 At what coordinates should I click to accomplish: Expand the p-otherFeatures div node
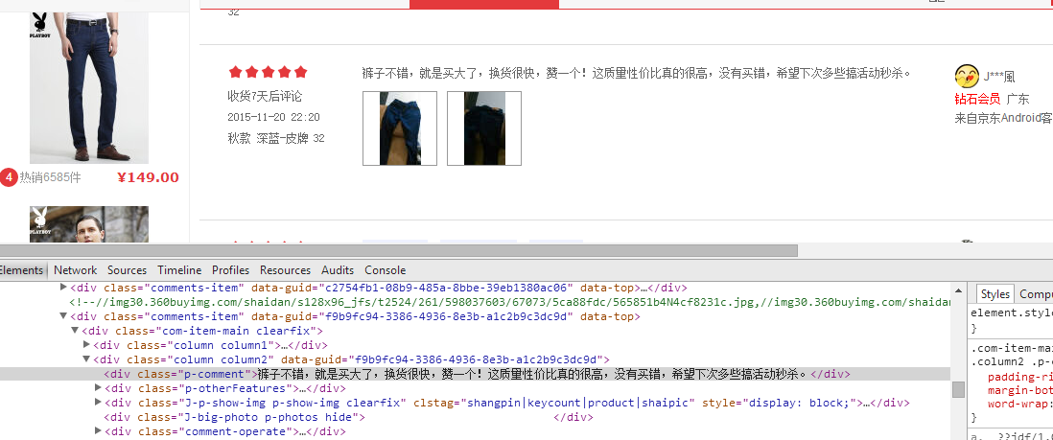(x=99, y=388)
